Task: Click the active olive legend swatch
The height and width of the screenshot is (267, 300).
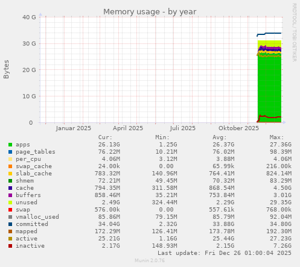Action: point(10,239)
